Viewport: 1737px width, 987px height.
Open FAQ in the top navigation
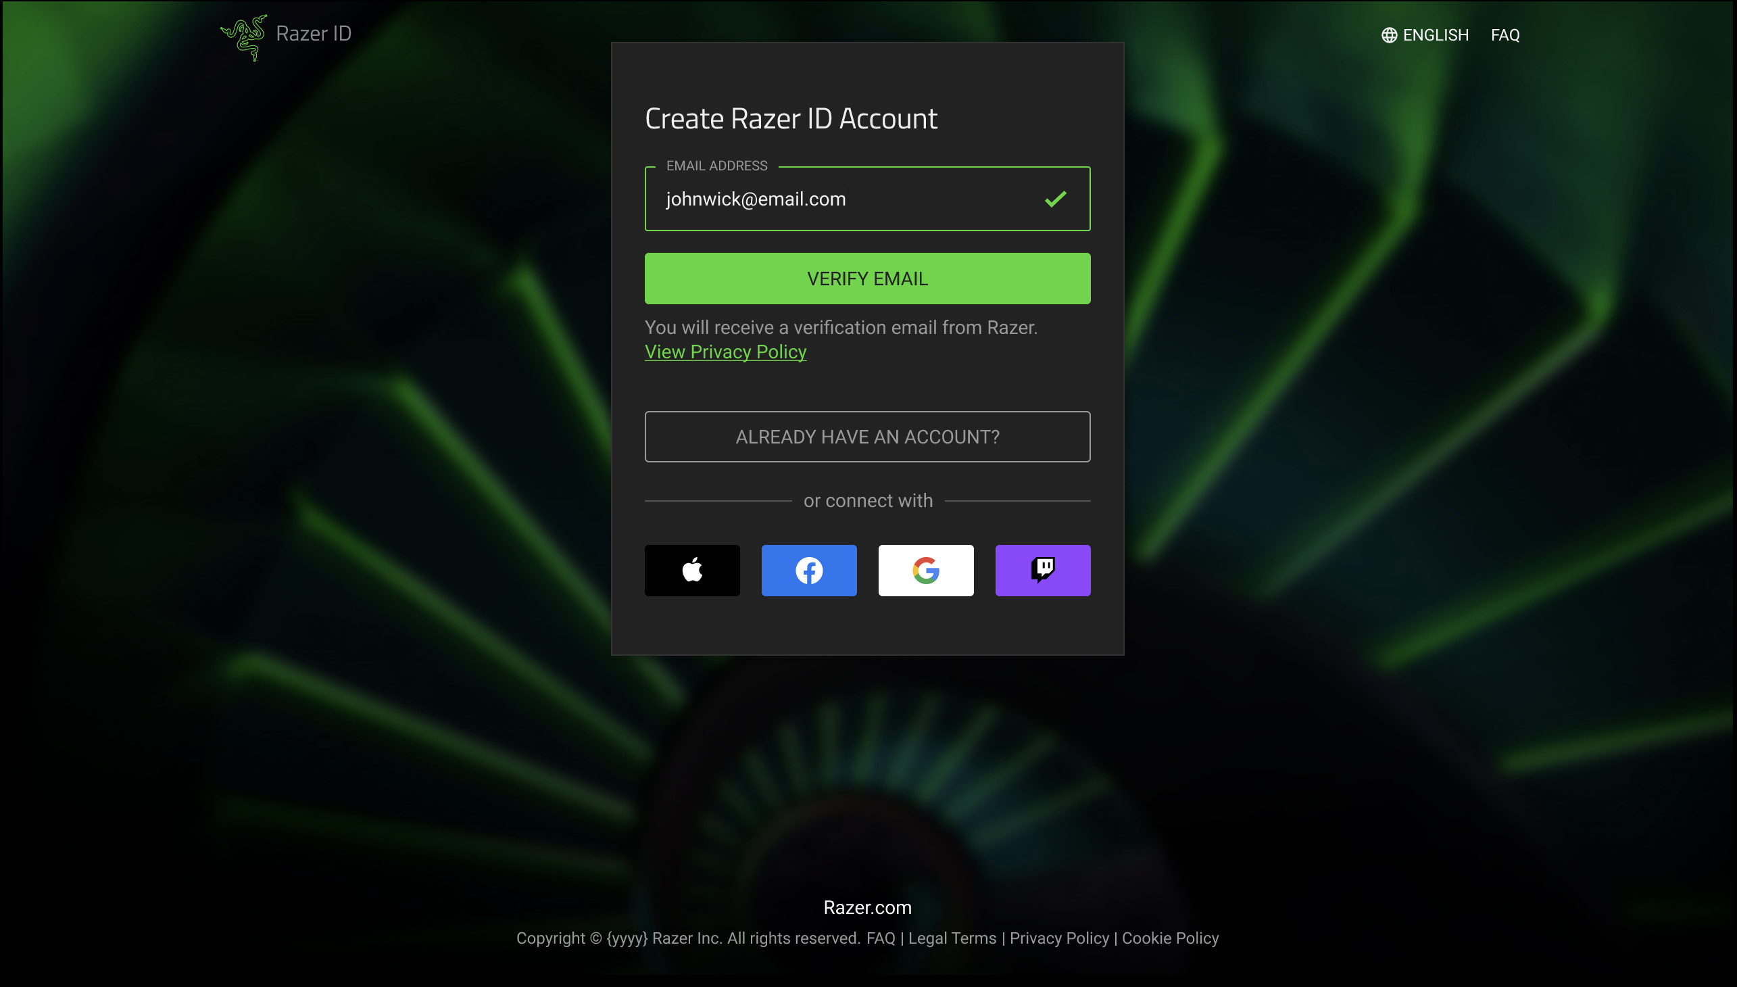tap(1504, 35)
